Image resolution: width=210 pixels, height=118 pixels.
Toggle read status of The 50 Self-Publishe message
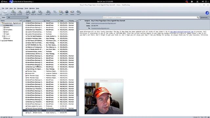pyautogui.click(x=58, y=36)
